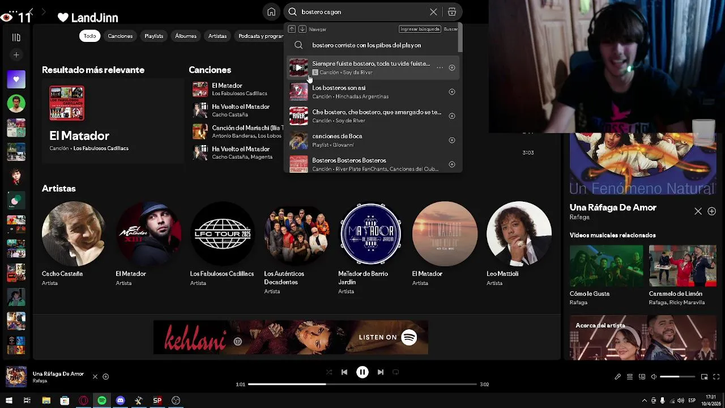725x408 pixels.
Task: Open artist 'Cacho Castaña' card
Action: point(74,244)
